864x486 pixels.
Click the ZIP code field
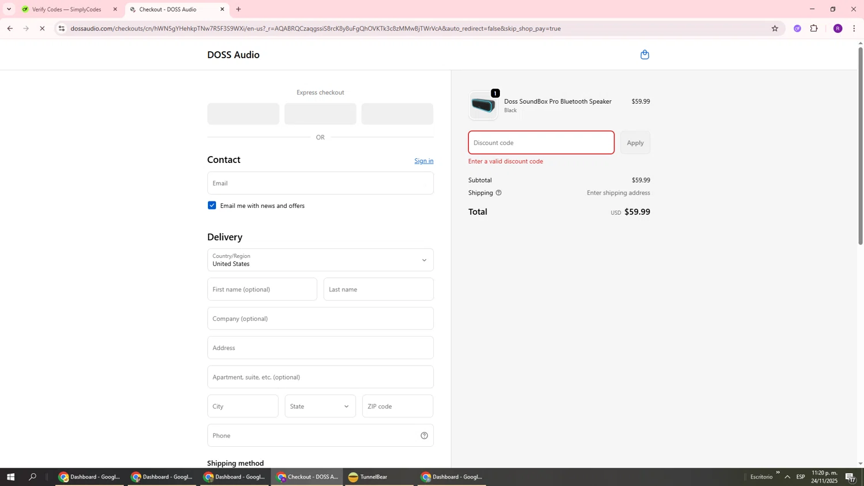click(397, 407)
